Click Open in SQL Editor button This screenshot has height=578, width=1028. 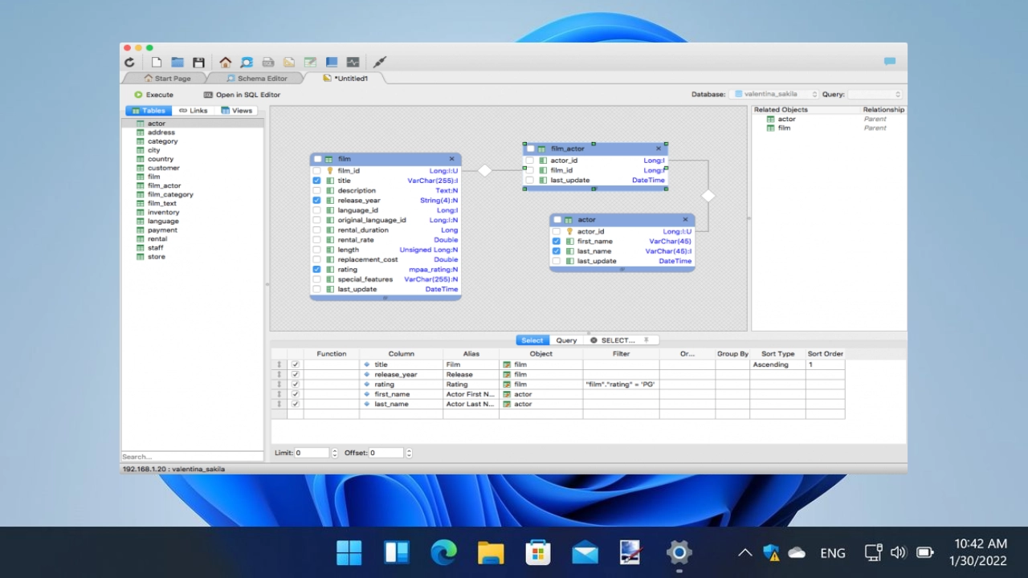pyautogui.click(x=242, y=95)
